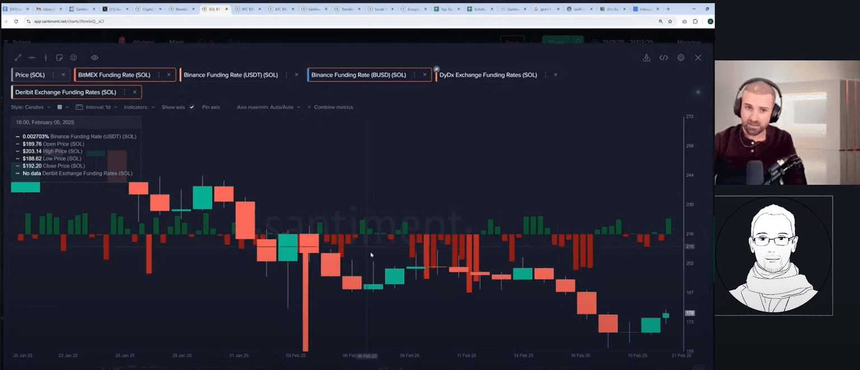Open chart settings gear
860x370 pixels.
point(681,58)
